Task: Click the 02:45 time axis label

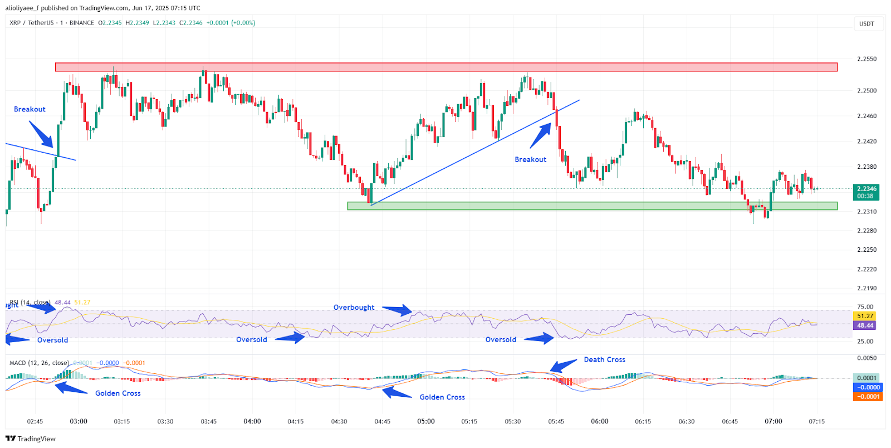Action: (x=35, y=421)
